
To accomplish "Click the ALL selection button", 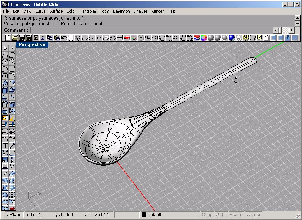I will [148, 37].
